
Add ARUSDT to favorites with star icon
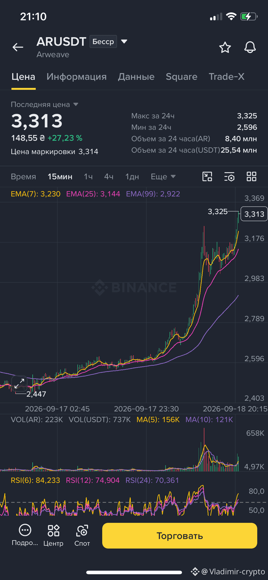(225, 48)
